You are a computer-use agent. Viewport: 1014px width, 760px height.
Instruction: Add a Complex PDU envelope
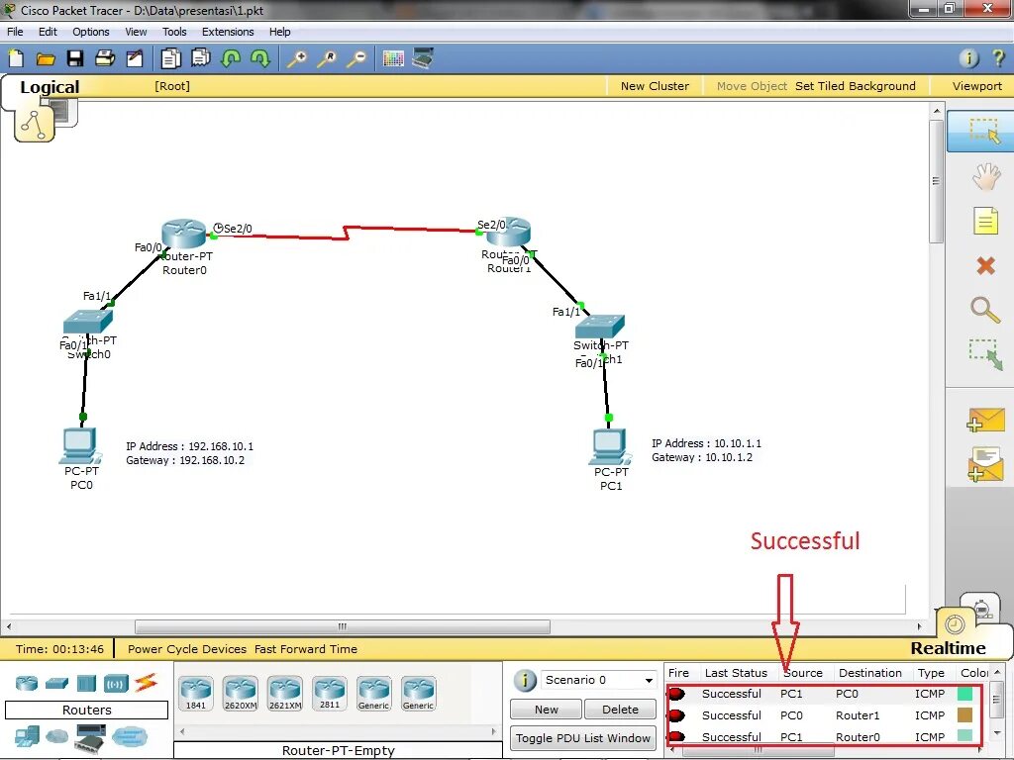coord(985,464)
